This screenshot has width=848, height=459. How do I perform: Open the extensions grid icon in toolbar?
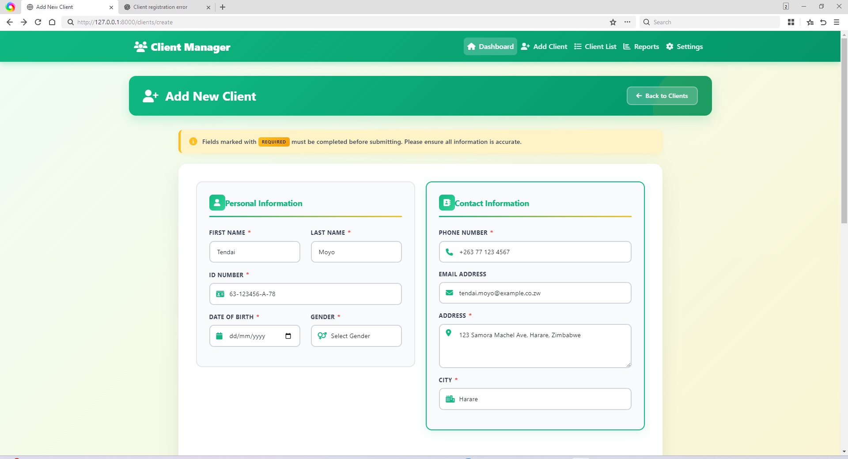791,22
